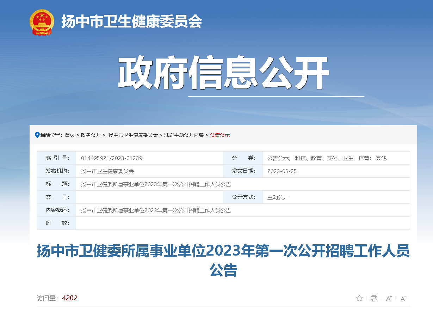Select the title text in 标题 row

(156, 184)
